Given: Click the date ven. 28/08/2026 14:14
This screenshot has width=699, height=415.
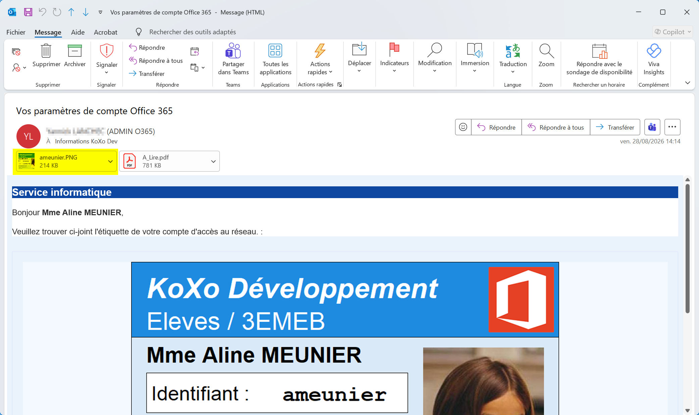Looking at the screenshot, I should (650, 141).
